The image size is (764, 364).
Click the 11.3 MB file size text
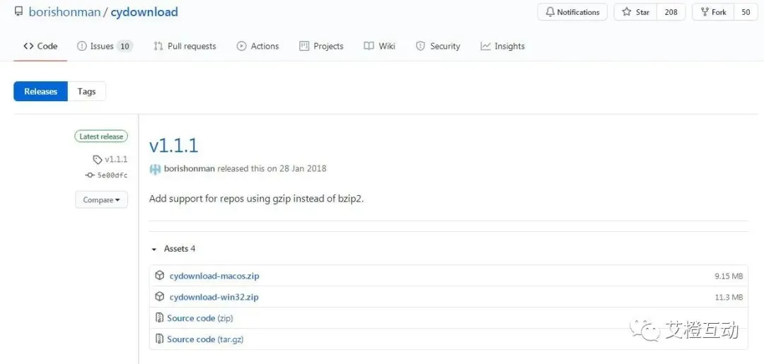729,297
